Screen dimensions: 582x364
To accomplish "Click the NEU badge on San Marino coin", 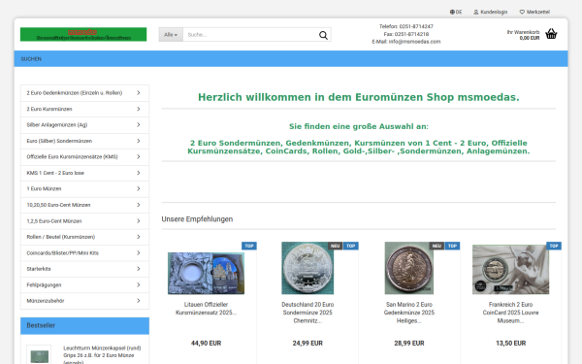I will click(x=436, y=246).
